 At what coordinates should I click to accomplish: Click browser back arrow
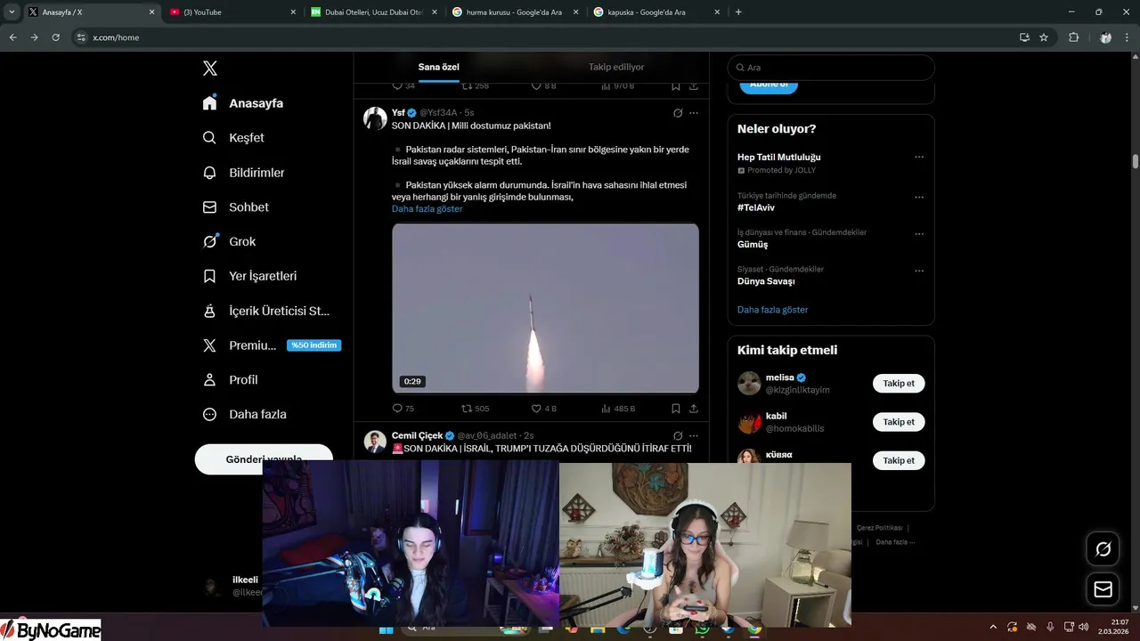click(12, 37)
